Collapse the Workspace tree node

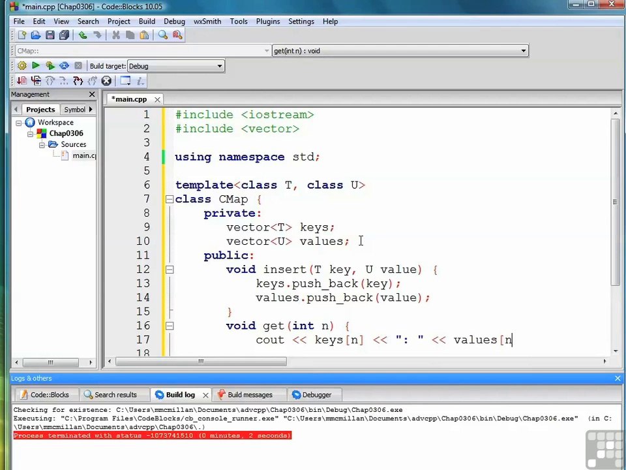point(18,123)
